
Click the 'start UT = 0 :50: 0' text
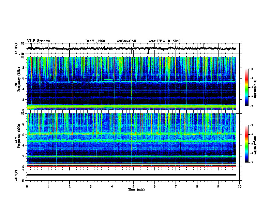point(165,41)
